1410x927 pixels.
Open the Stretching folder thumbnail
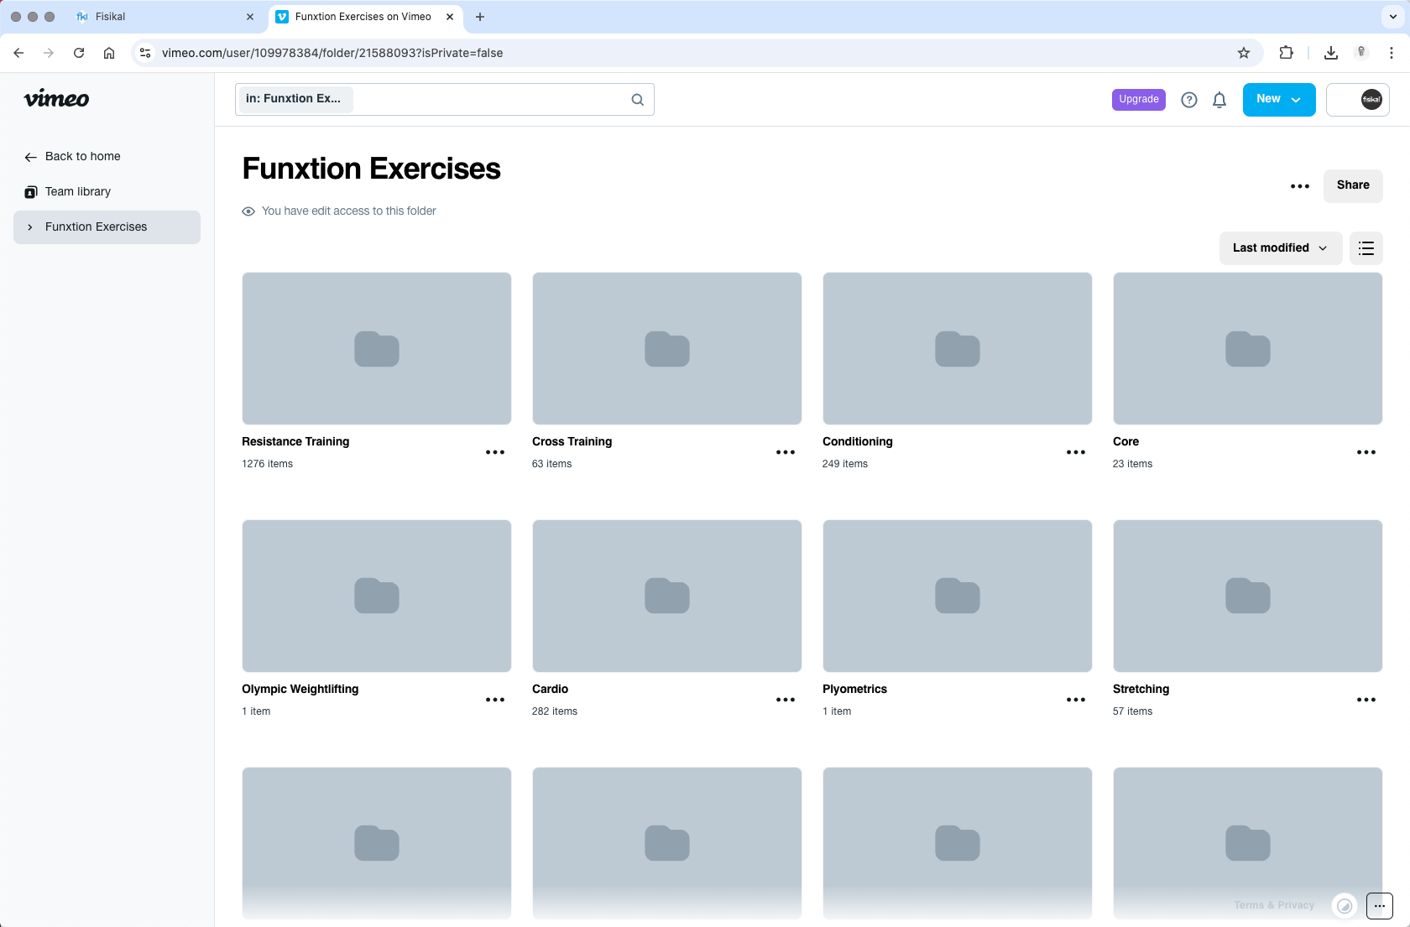coord(1248,596)
